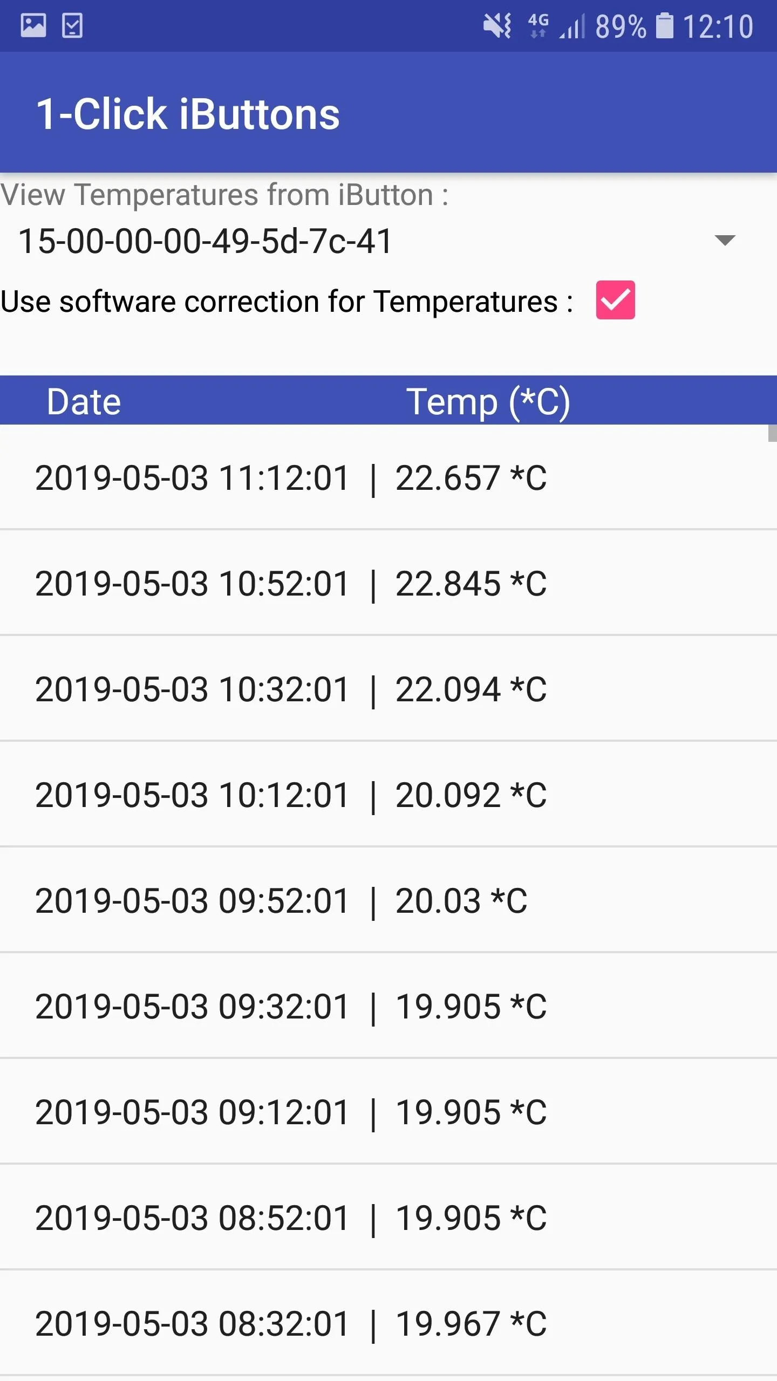Tap the picture notification icon in status bar
777x1381 pixels.
[x=33, y=25]
